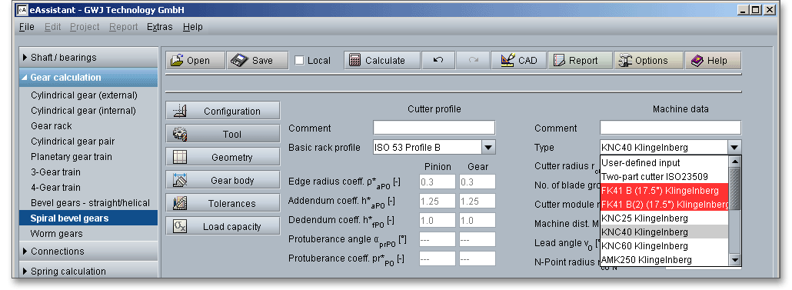Choose FK41 B(2) (17.5°) Klingelnberg

[x=664, y=204]
